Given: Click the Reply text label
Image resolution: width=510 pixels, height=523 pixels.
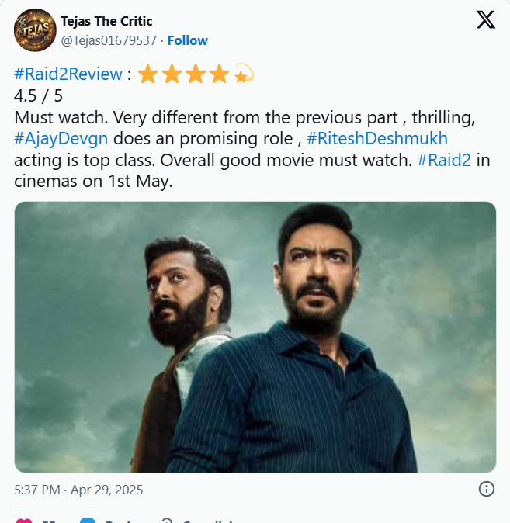Looking at the screenshot, I should pyautogui.click(x=118, y=521).
